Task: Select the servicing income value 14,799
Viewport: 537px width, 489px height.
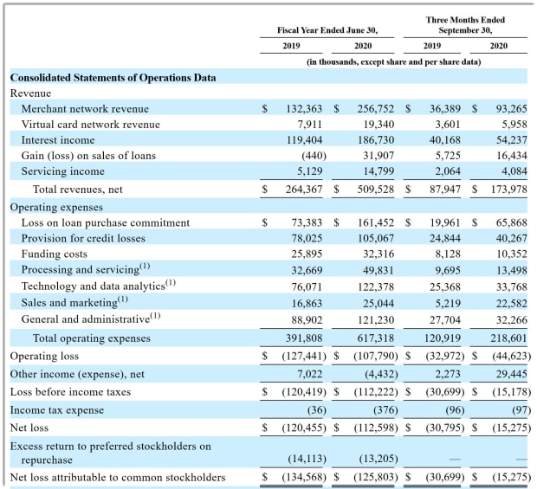Action: (378, 171)
